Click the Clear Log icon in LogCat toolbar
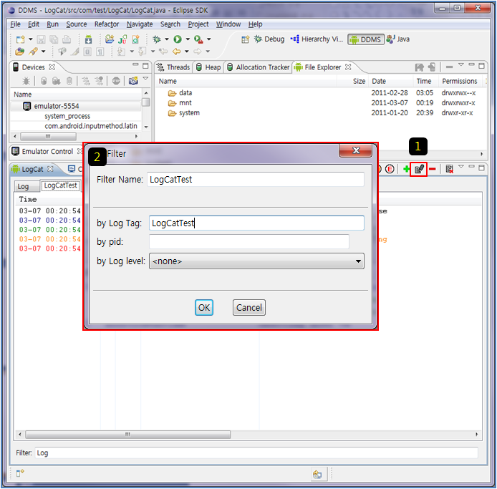This screenshot has width=497, height=489. tap(450, 169)
